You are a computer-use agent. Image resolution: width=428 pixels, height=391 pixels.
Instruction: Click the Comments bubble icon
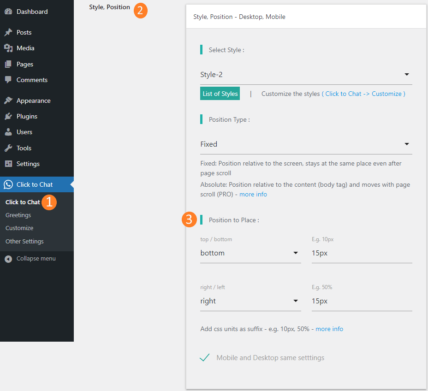click(x=8, y=80)
